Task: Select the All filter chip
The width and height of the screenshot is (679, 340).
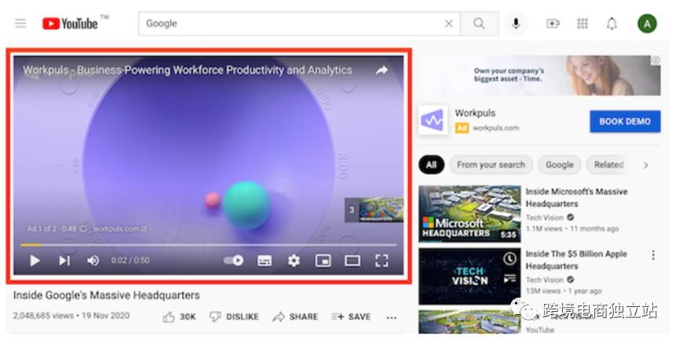Action: click(x=431, y=165)
